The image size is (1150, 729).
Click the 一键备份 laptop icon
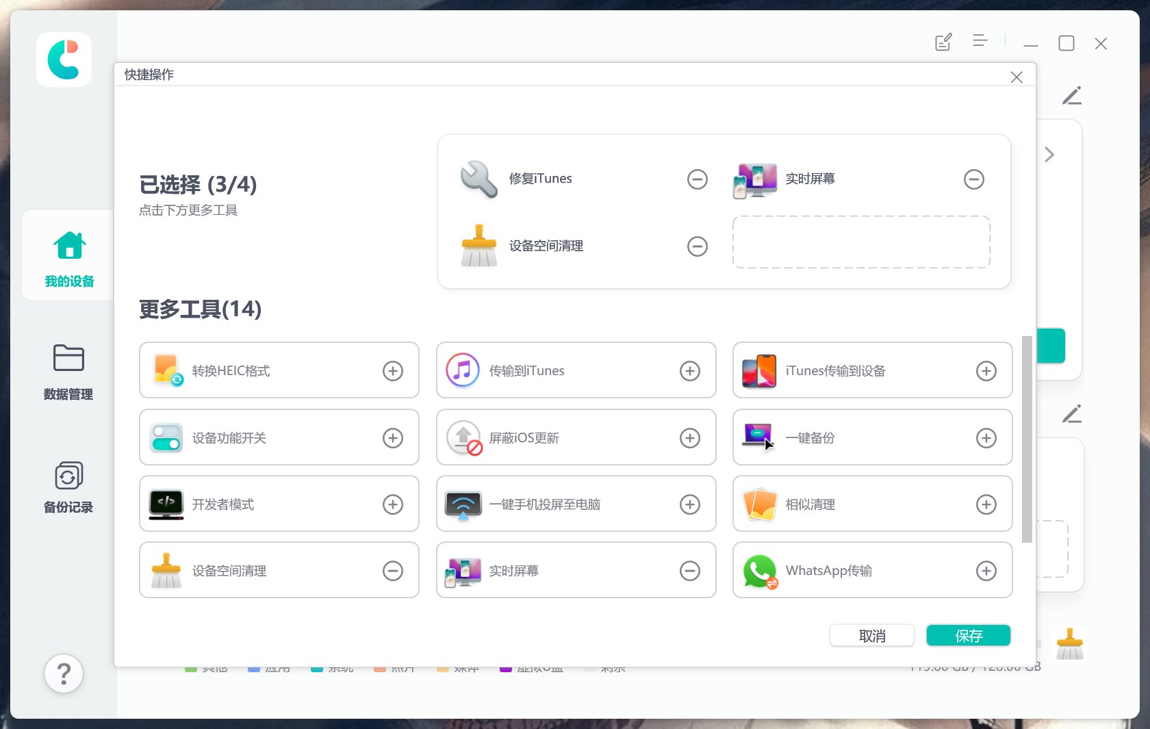point(758,437)
